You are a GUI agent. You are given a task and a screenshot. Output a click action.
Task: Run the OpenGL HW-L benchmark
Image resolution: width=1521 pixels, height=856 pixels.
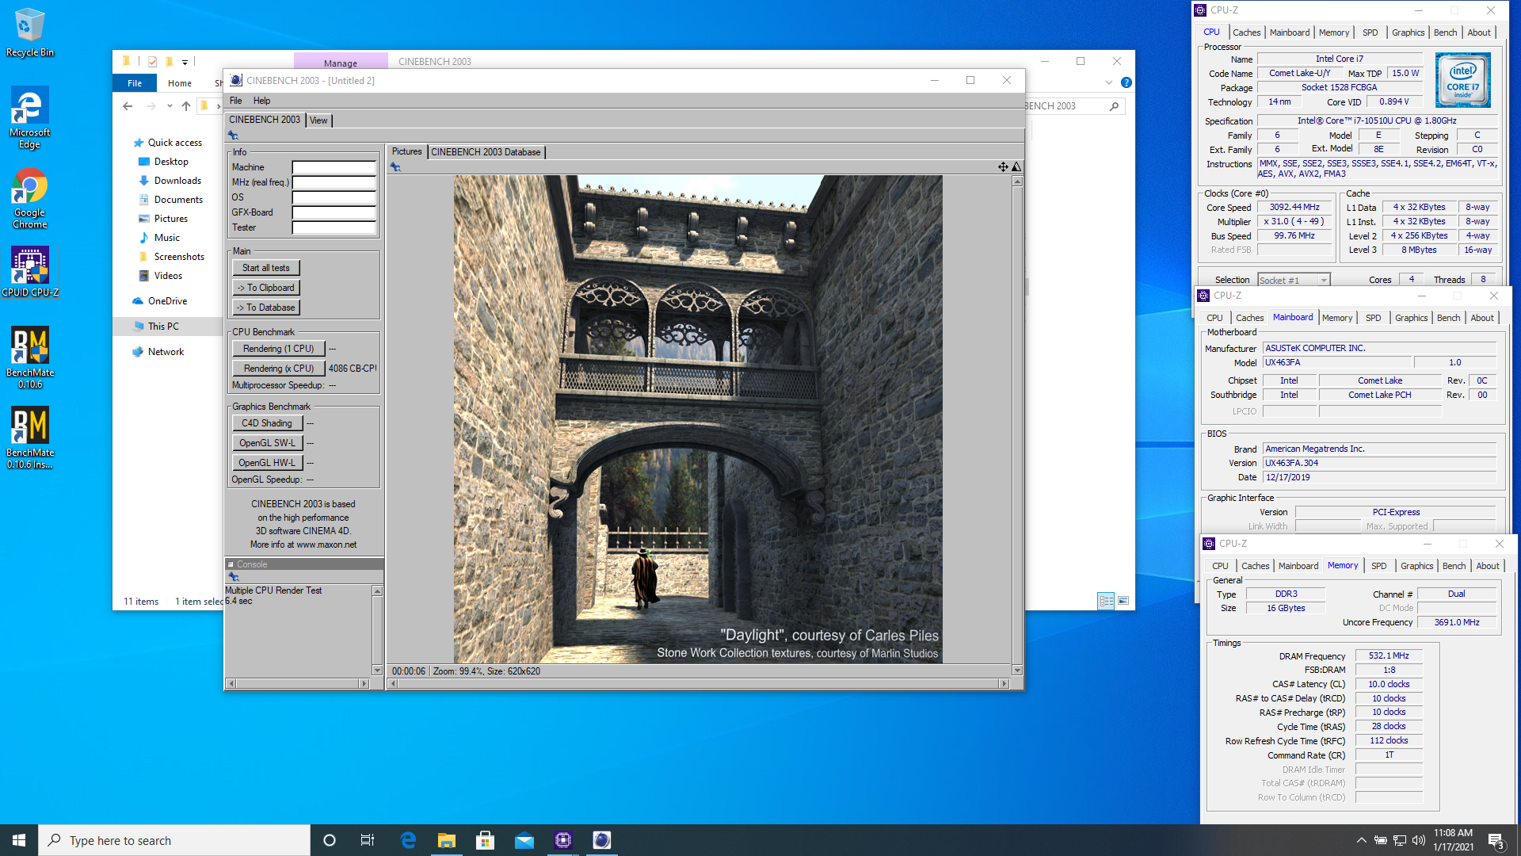point(267,463)
